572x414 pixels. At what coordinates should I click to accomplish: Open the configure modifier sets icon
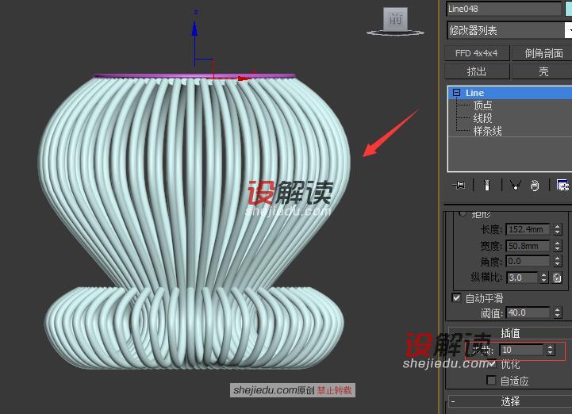click(562, 185)
